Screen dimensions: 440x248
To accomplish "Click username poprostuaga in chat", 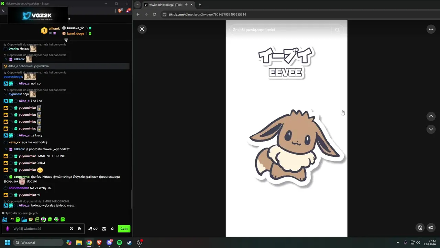I will point(13,76).
